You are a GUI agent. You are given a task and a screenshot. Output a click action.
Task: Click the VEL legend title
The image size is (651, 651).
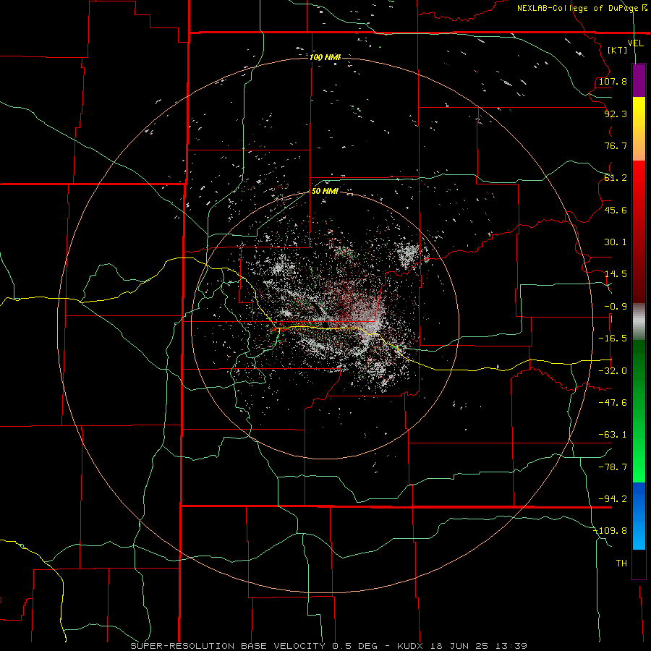pos(636,43)
